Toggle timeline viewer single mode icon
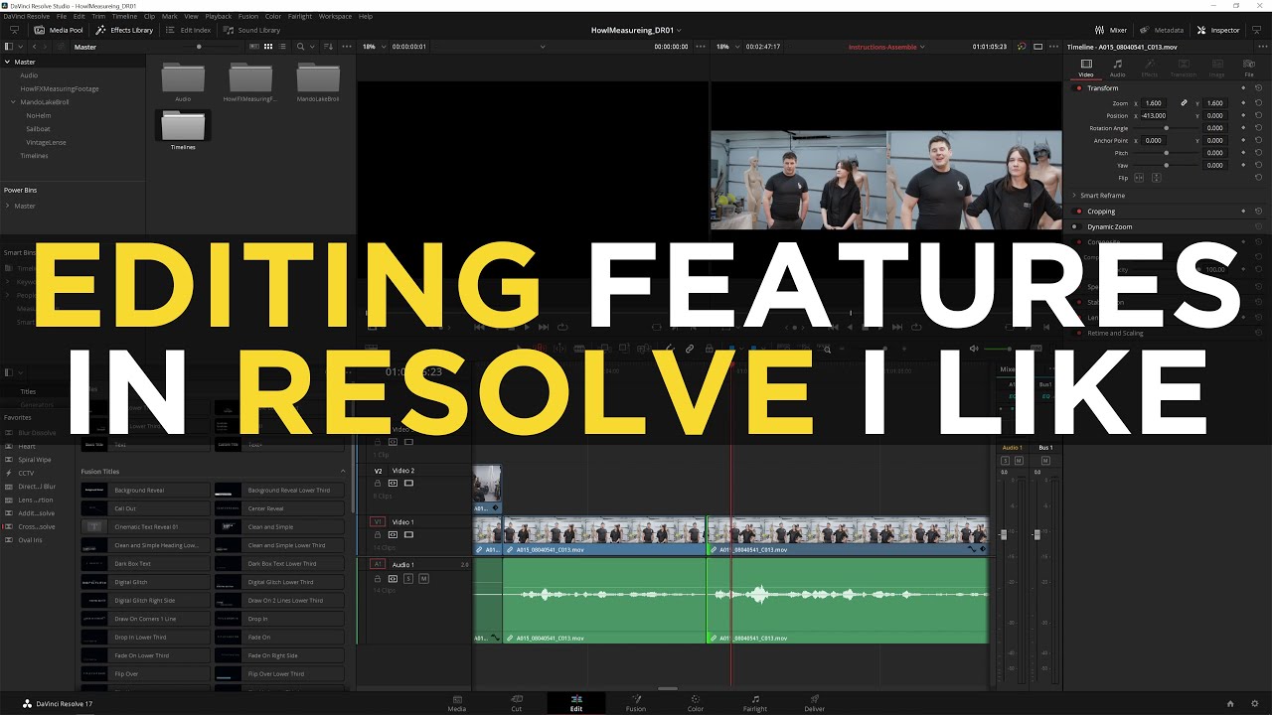 [x=1038, y=47]
